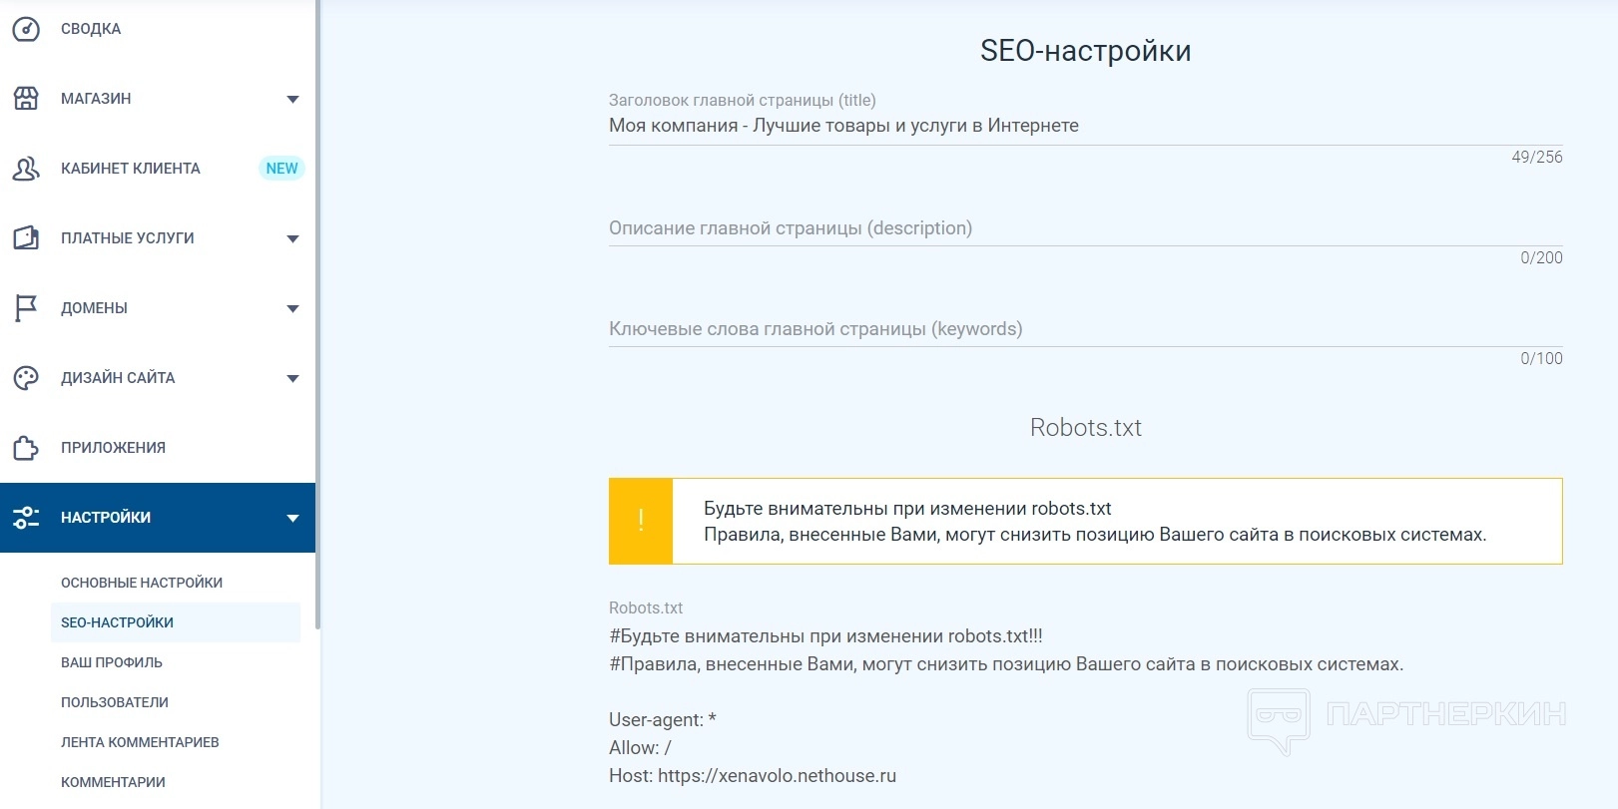This screenshot has width=1618, height=809.
Task: Click the Дизайн сайта palette icon
Action: tap(26, 378)
